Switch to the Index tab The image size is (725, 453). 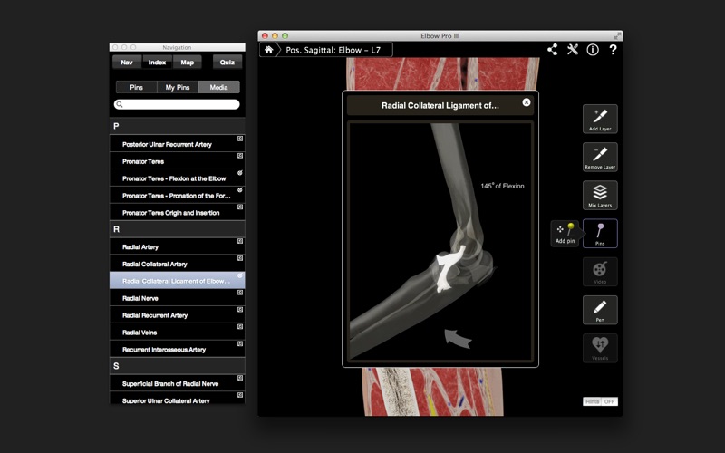(157, 62)
